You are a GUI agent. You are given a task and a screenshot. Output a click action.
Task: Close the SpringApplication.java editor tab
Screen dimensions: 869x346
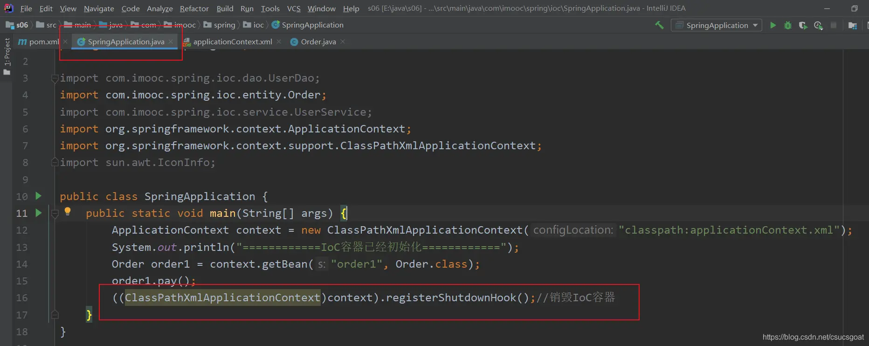pyautogui.click(x=171, y=42)
